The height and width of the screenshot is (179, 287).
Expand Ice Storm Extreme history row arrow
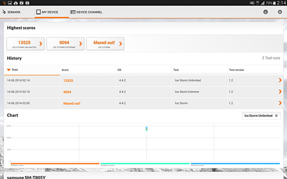point(280,91)
